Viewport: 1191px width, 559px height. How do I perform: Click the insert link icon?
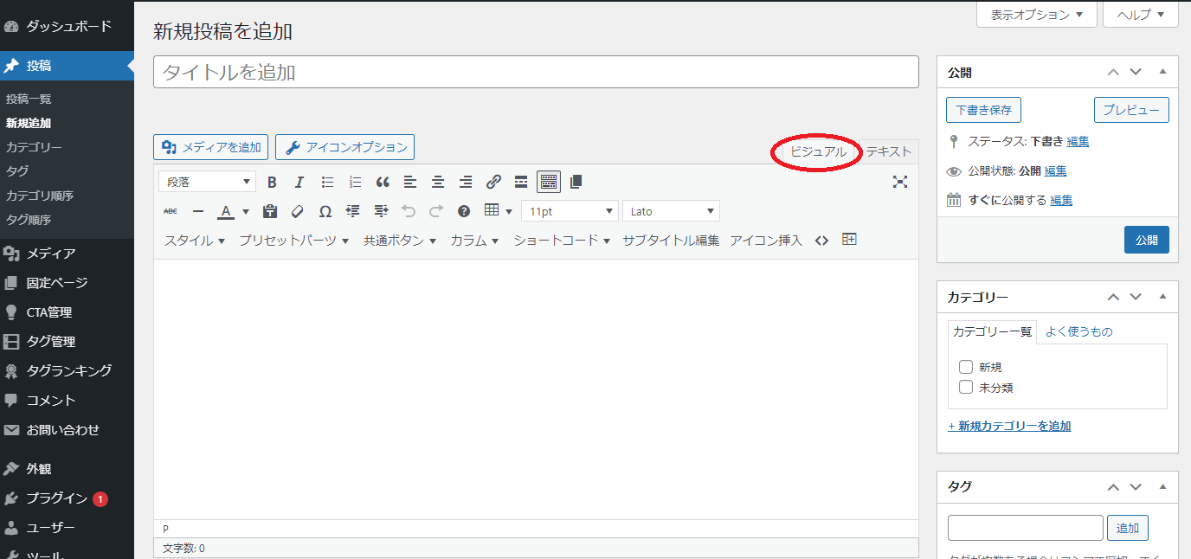coord(493,182)
